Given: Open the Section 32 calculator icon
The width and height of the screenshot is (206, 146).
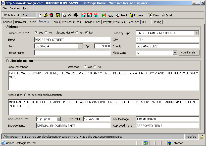Looking at the screenshot, I should click(90, 15).
